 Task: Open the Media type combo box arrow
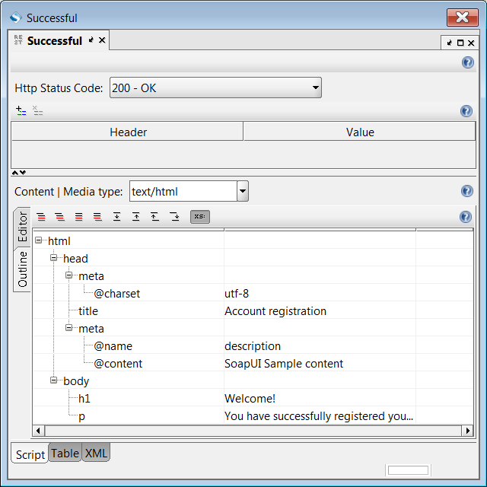pos(242,191)
